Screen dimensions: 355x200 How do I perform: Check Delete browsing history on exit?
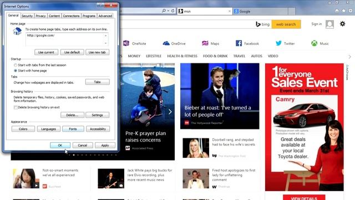click(16, 107)
